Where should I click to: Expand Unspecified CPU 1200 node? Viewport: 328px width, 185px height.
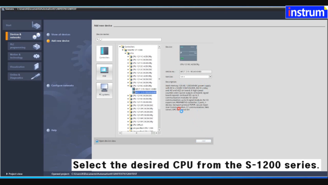coord(128,128)
